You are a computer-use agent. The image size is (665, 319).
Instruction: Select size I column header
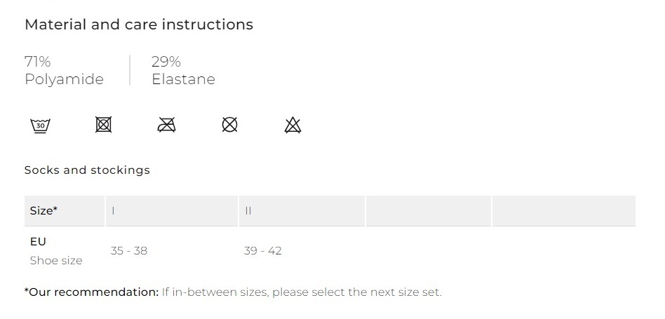tap(114, 210)
